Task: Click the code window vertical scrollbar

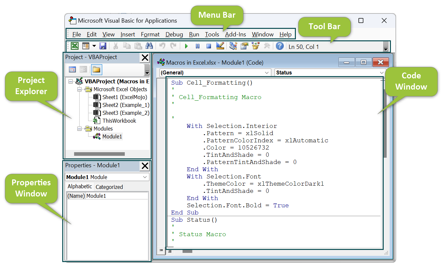Action: [385, 124]
